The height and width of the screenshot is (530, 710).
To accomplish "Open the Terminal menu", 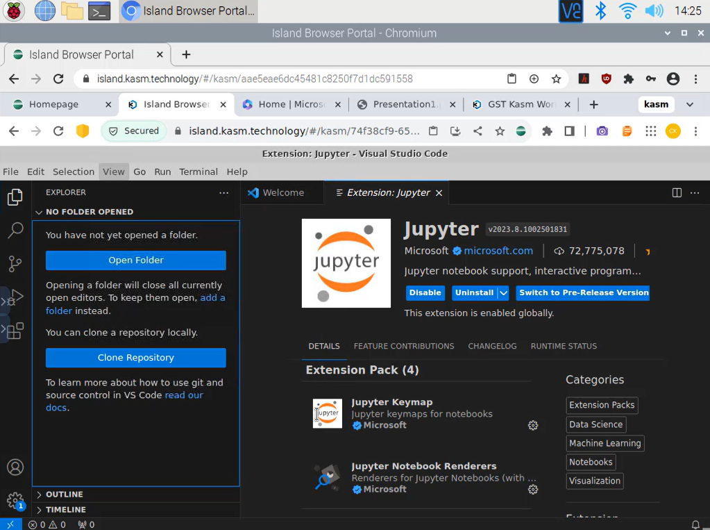I will pos(198,172).
